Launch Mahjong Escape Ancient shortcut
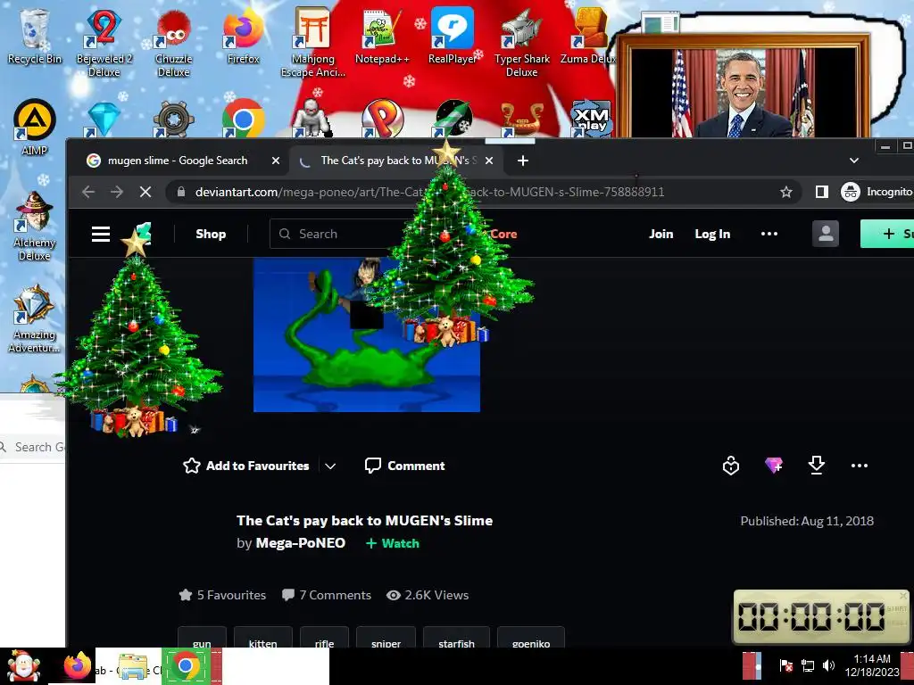The image size is (914, 685). [313, 42]
